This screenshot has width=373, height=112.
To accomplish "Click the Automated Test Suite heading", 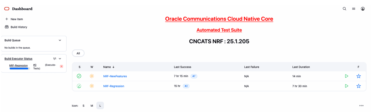I will click(x=219, y=30).
